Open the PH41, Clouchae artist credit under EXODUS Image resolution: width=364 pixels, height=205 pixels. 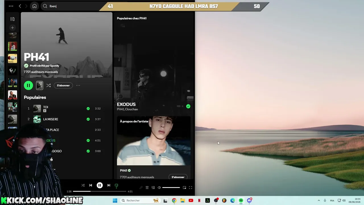coord(127,109)
